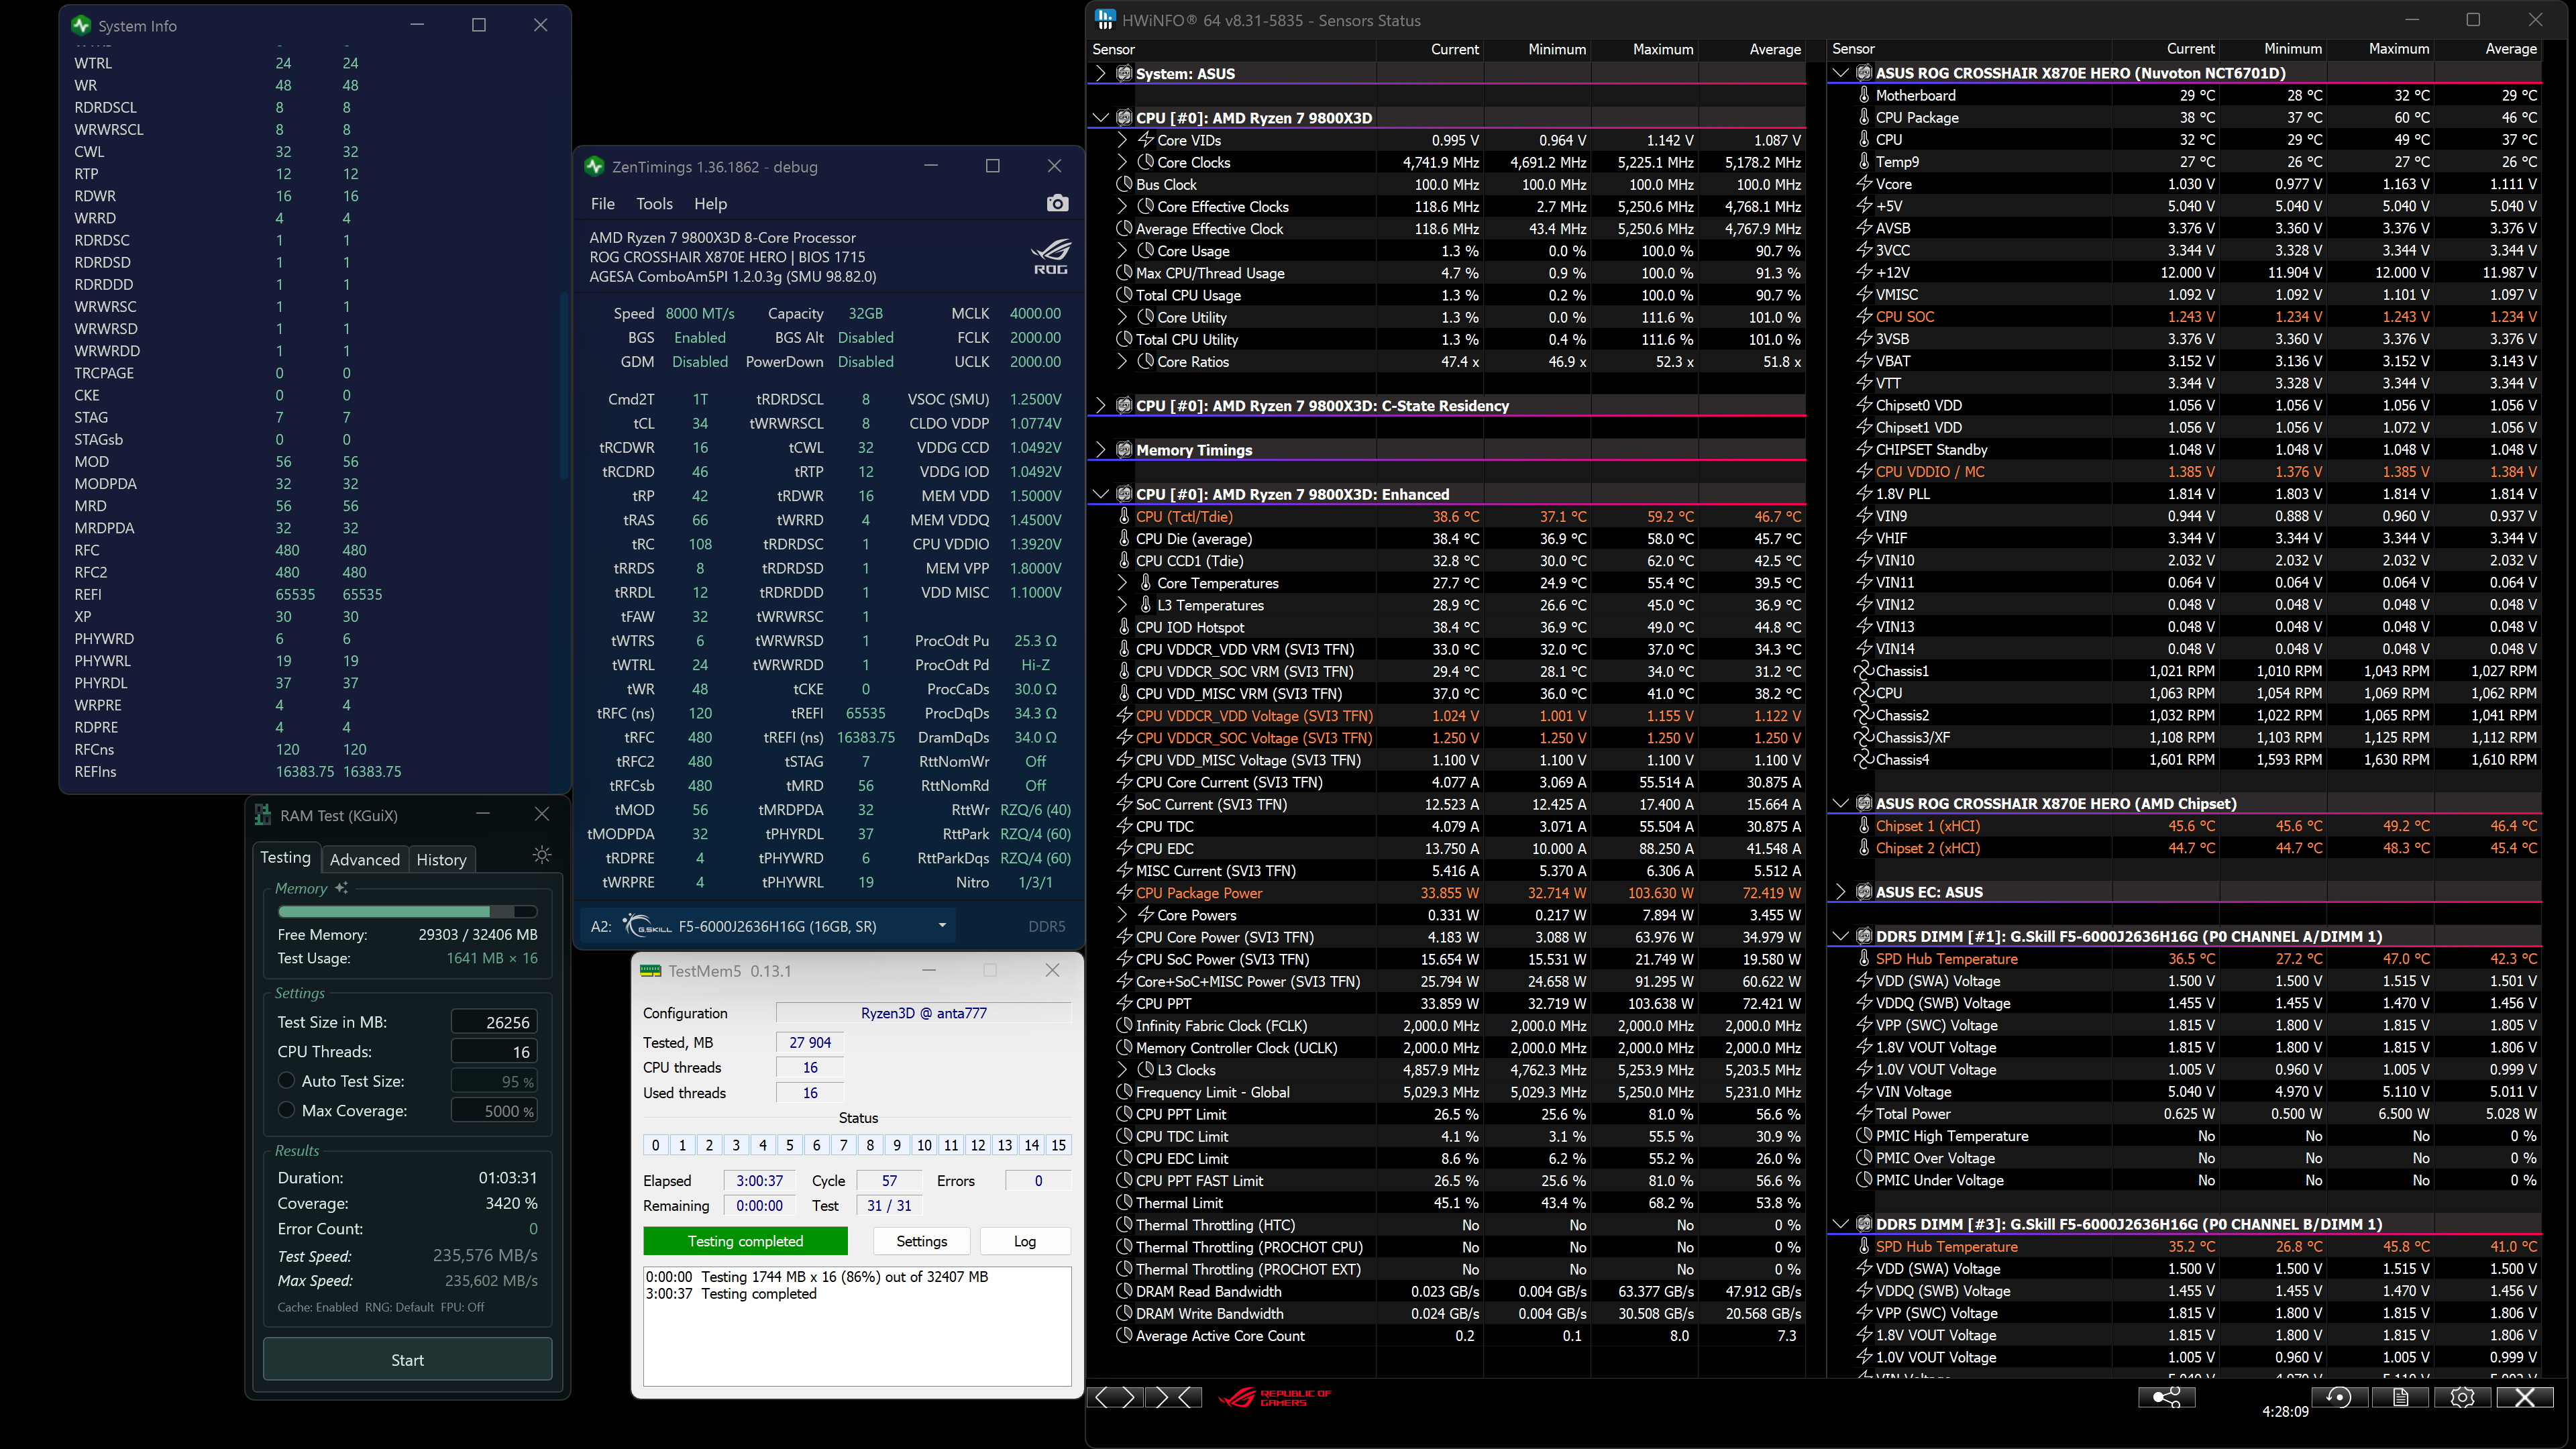Click the Test Size in MB field

(x=494, y=1022)
